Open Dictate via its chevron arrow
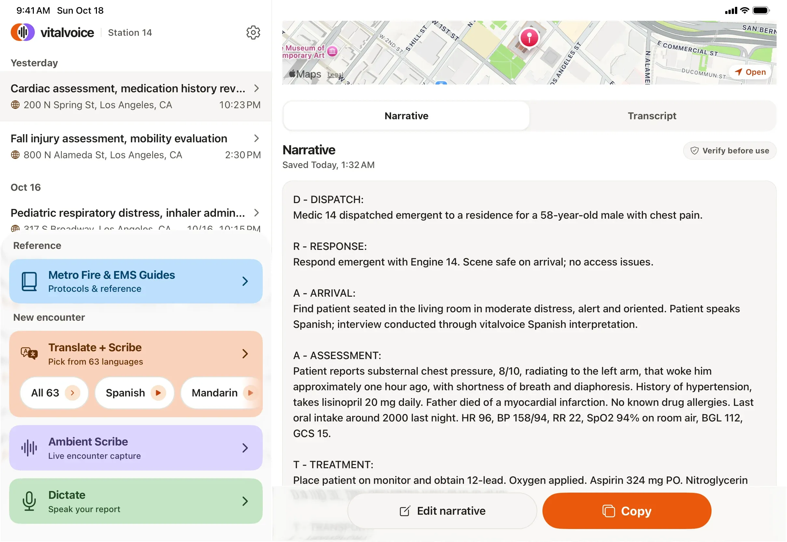This screenshot has width=787, height=542. [245, 502]
